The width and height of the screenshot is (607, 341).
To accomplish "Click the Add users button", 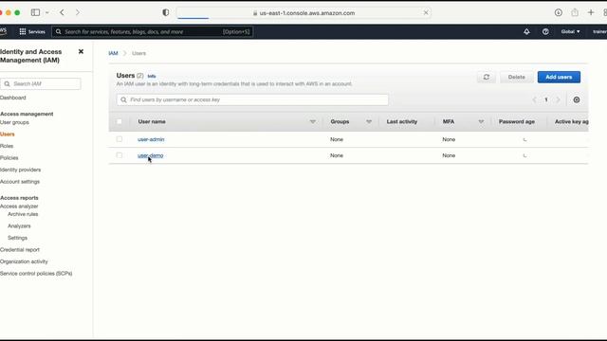I will point(559,77).
